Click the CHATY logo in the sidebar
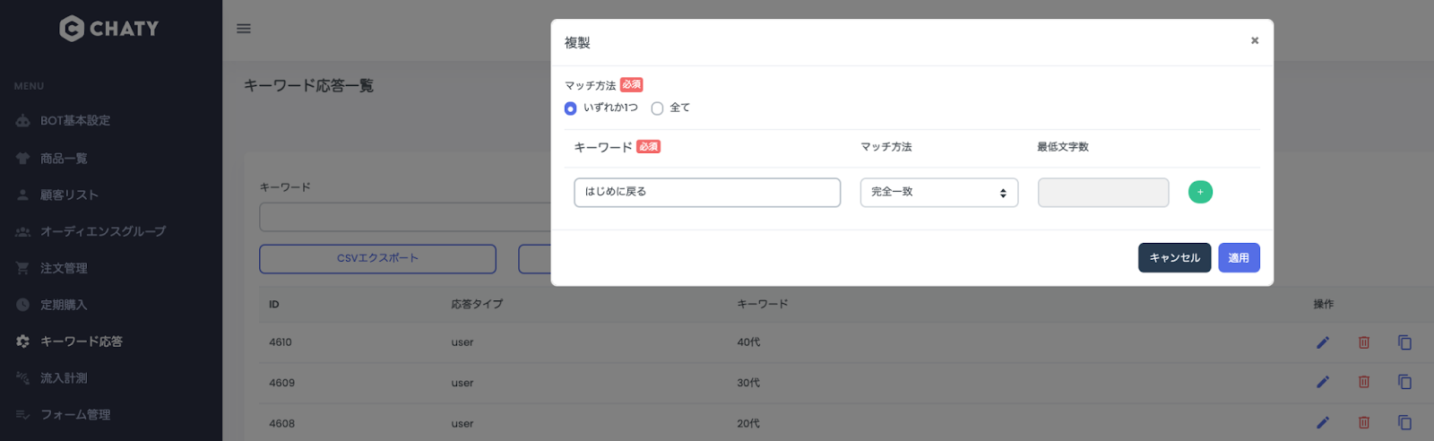 click(109, 29)
